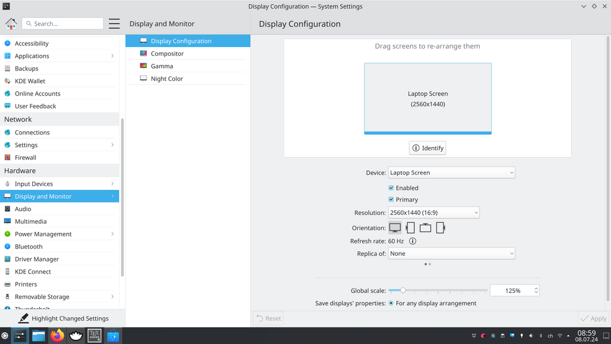The image size is (611, 344).
Task: Choose the 90° clockwise rotation orientation icon
Action: pos(410,228)
